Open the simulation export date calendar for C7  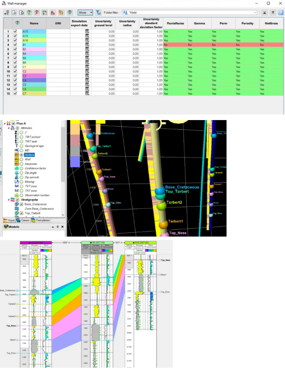click(x=87, y=93)
